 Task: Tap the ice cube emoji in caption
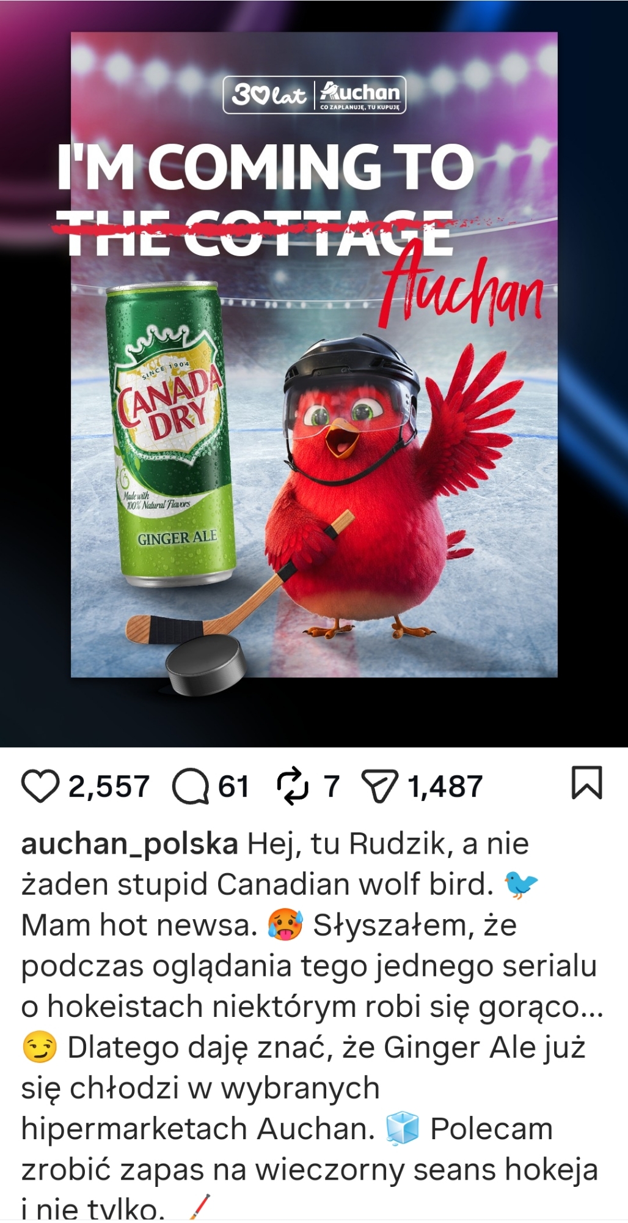pos(402,1129)
